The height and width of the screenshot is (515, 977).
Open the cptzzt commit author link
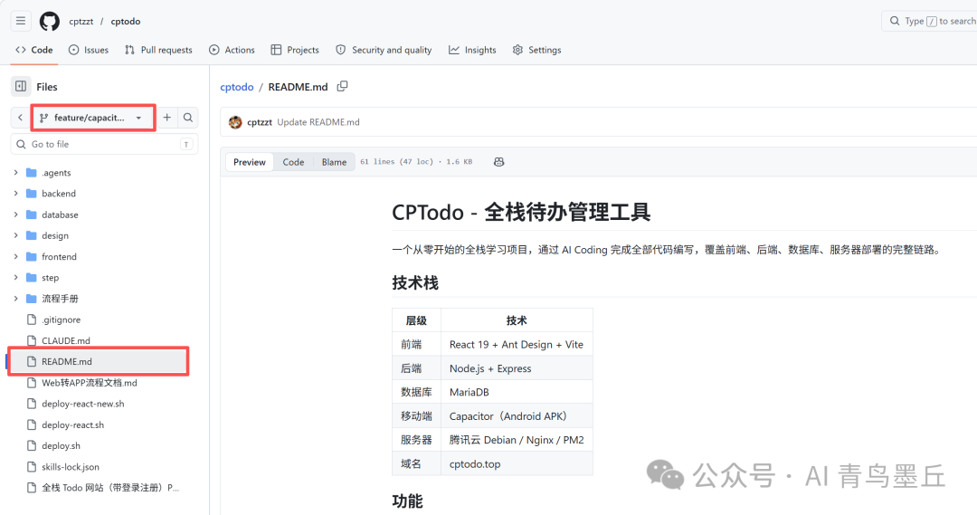[x=260, y=122]
